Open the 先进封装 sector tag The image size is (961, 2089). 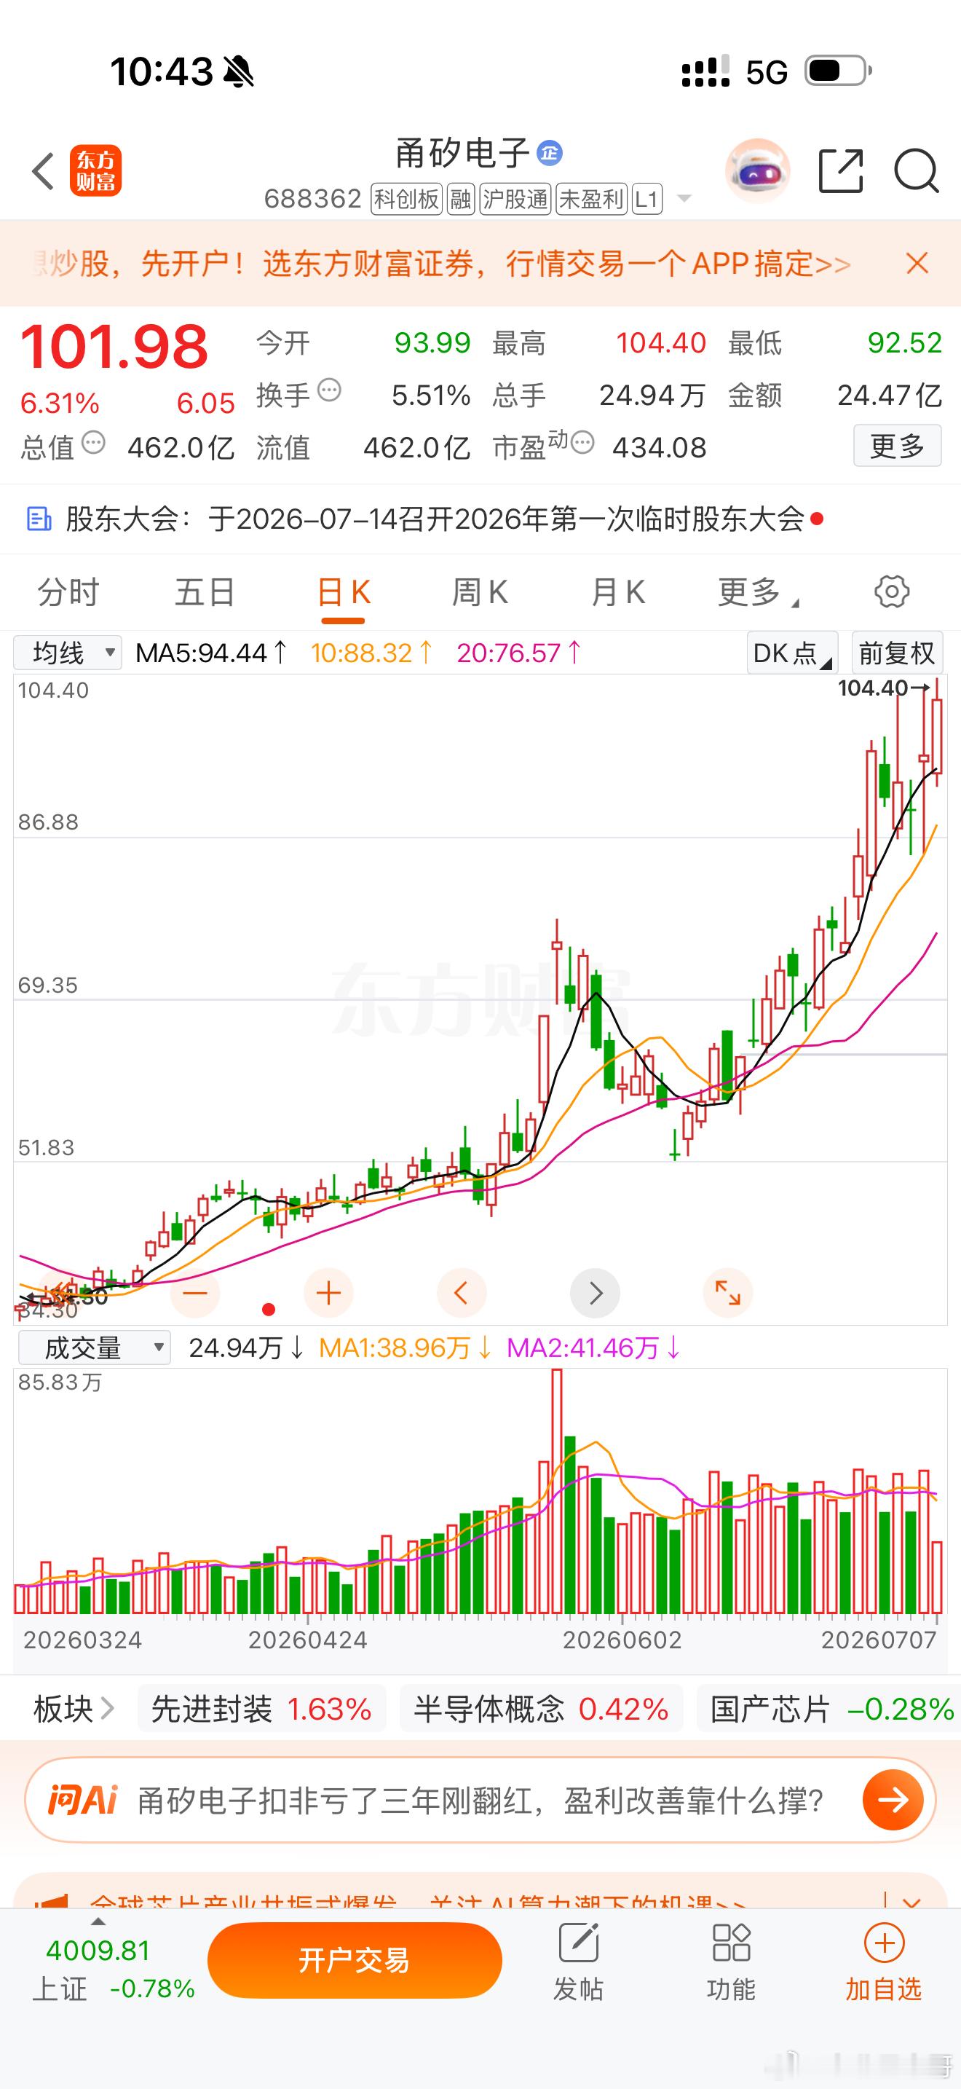pos(261,1710)
